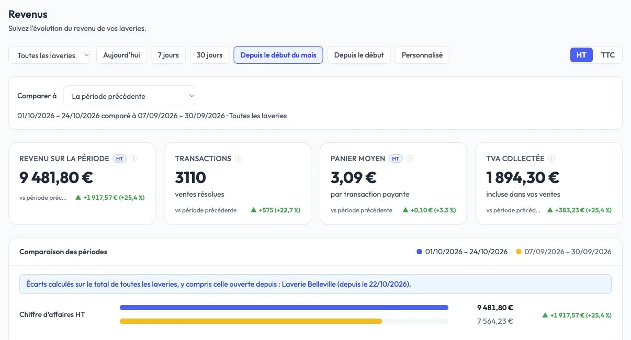Click the +0,10 € (+3,3 %) change text

click(x=433, y=210)
